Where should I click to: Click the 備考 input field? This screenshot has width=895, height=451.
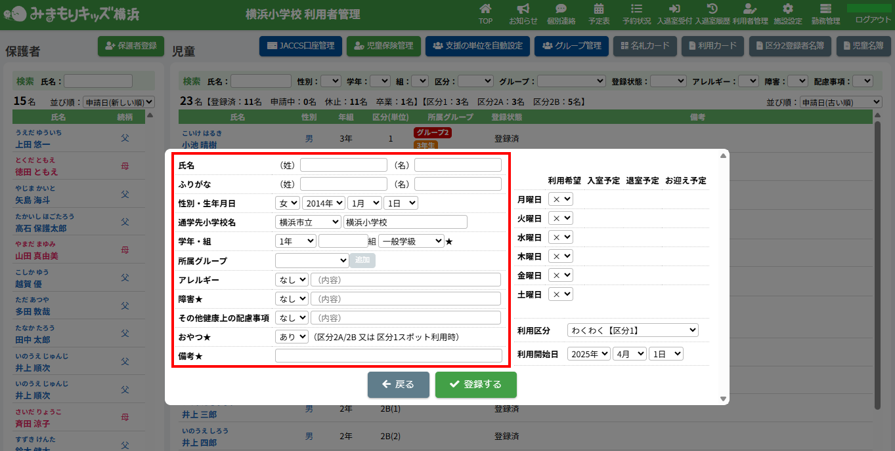click(388, 356)
